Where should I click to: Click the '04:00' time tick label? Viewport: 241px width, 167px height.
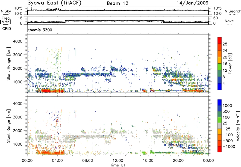coord(58,161)
